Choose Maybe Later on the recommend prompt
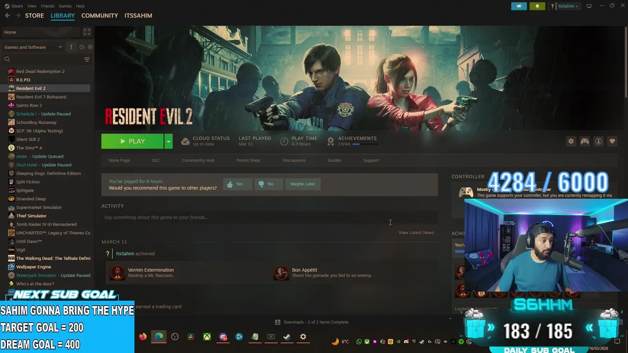Screen dimensions: 628x353 [x=303, y=184]
